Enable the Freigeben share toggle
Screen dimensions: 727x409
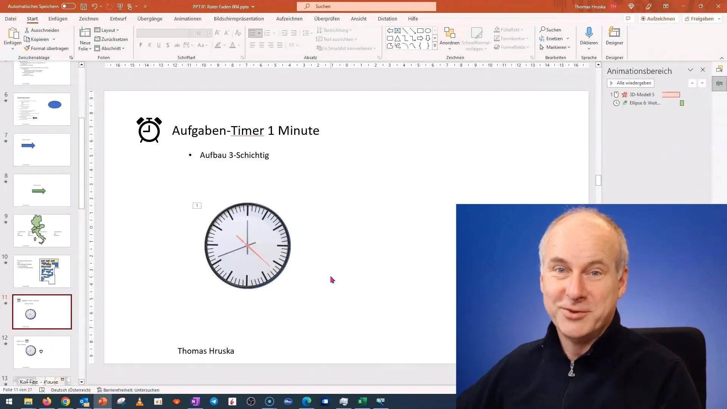point(700,19)
